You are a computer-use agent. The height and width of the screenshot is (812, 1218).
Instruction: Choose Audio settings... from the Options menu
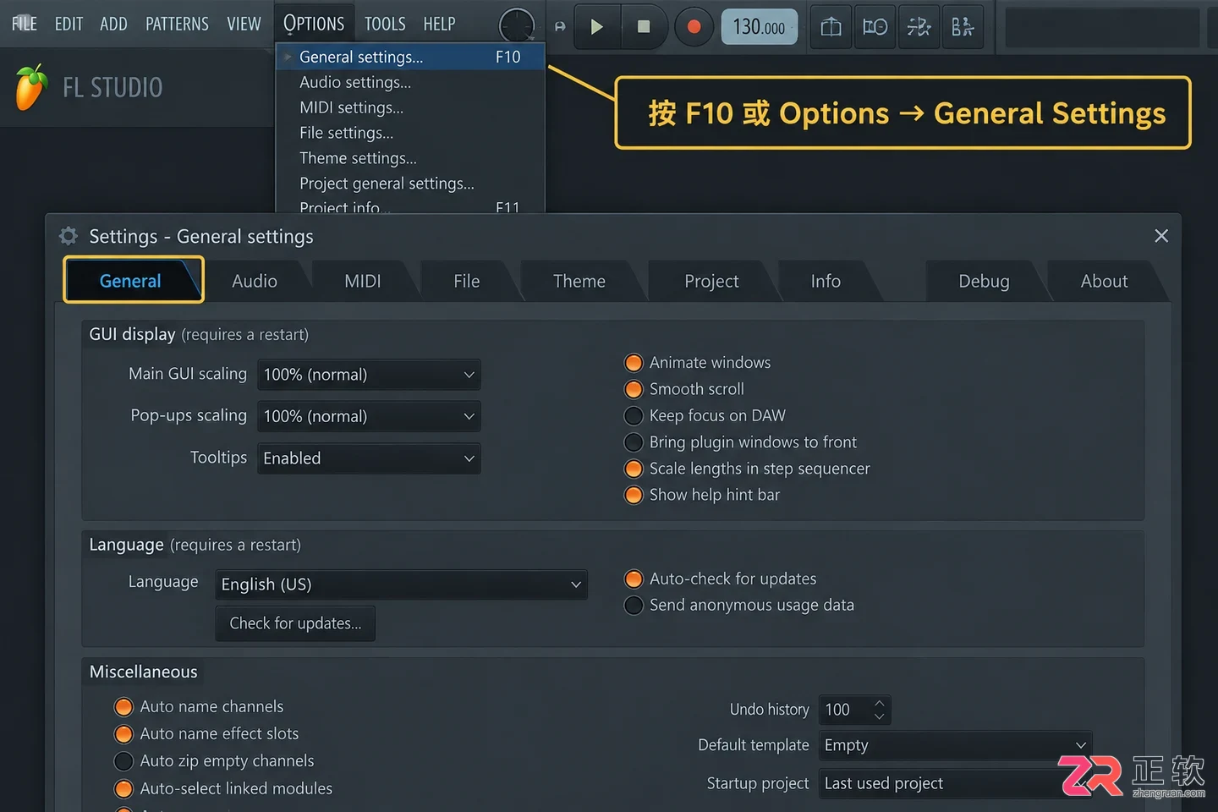click(410, 82)
